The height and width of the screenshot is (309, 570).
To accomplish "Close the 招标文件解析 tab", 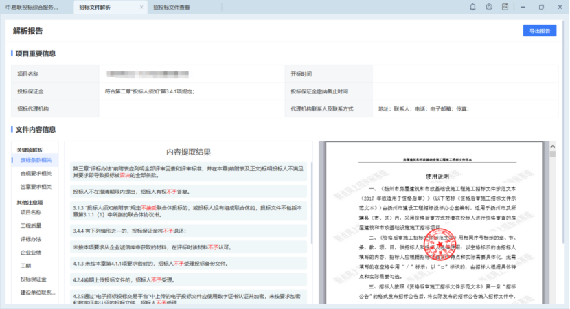I will [x=141, y=7].
